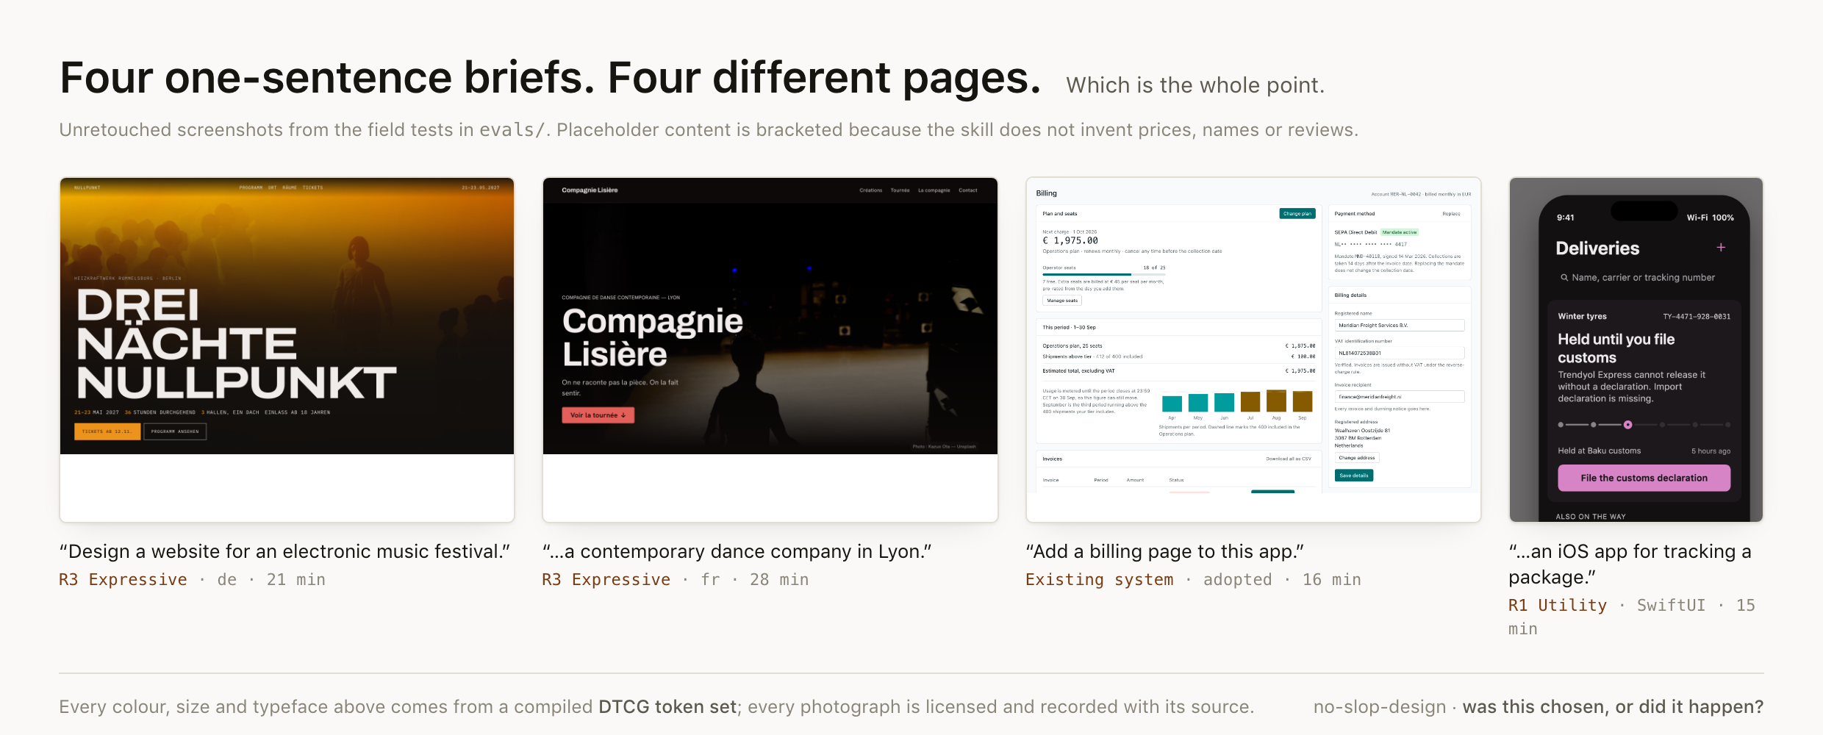This screenshot has height=735, width=1823.
Task: Click the iOS package tracking app caption
Action: pos(1630,564)
